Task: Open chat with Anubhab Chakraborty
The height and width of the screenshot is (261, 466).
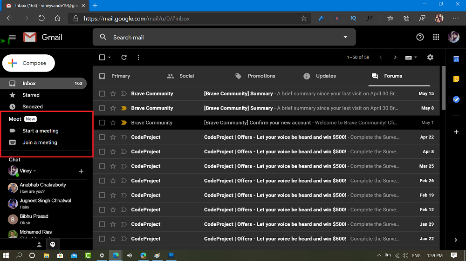Action: tap(46, 188)
